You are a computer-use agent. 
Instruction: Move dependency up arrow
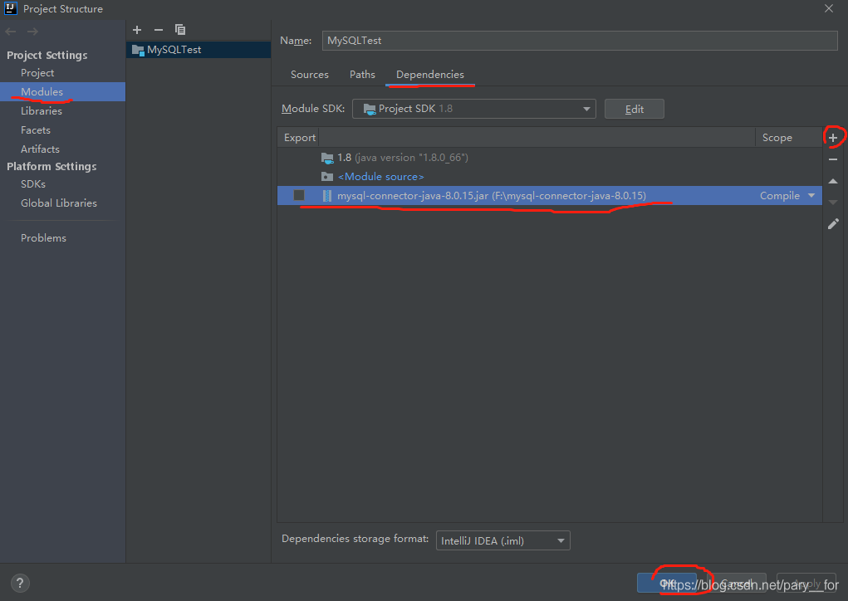[833, 181]
